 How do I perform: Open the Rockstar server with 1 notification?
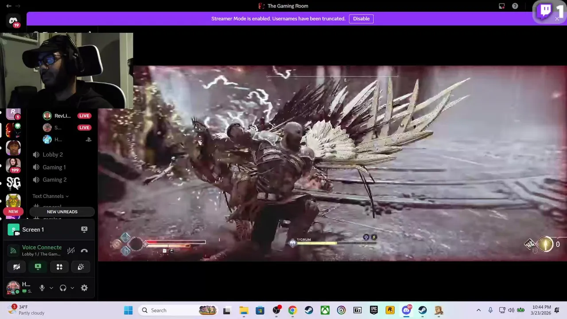(13, 113)
